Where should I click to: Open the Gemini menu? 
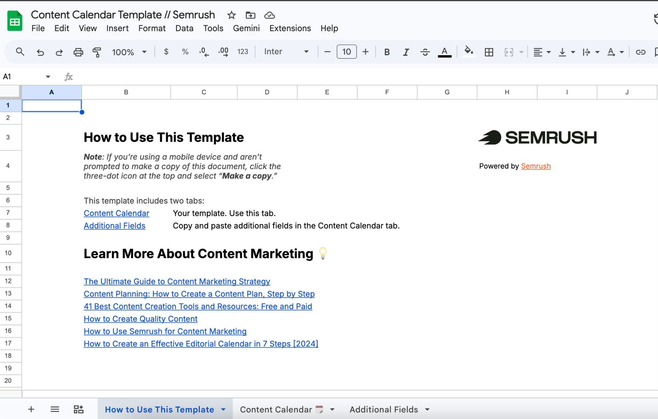(246, 28)
